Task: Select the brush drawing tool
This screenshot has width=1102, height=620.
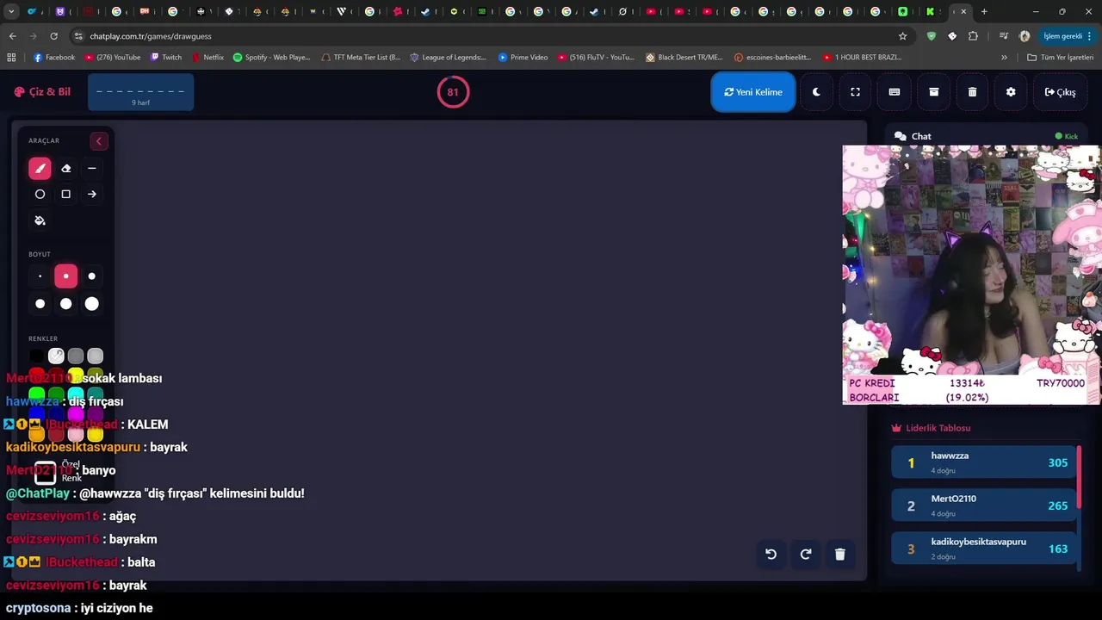Action: (x=40, y=169)
